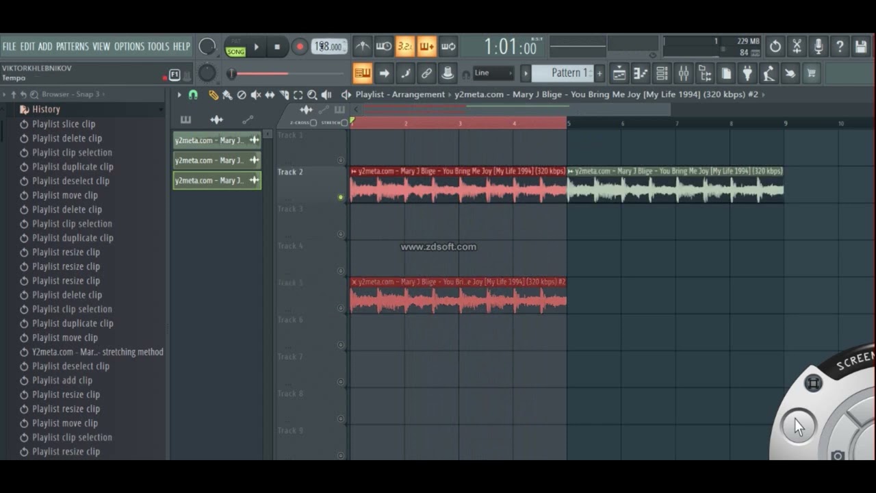Toggle overdub blend recording
Screen dimensions: 876x493
click(426, 47)
